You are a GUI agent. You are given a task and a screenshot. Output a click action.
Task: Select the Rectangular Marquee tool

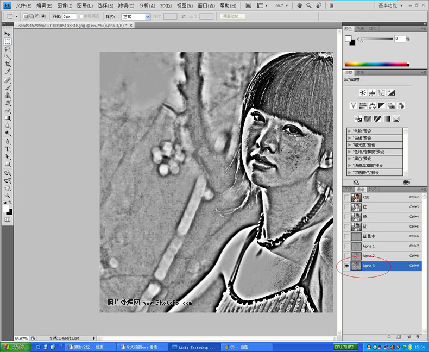click(x=8, y=41)
